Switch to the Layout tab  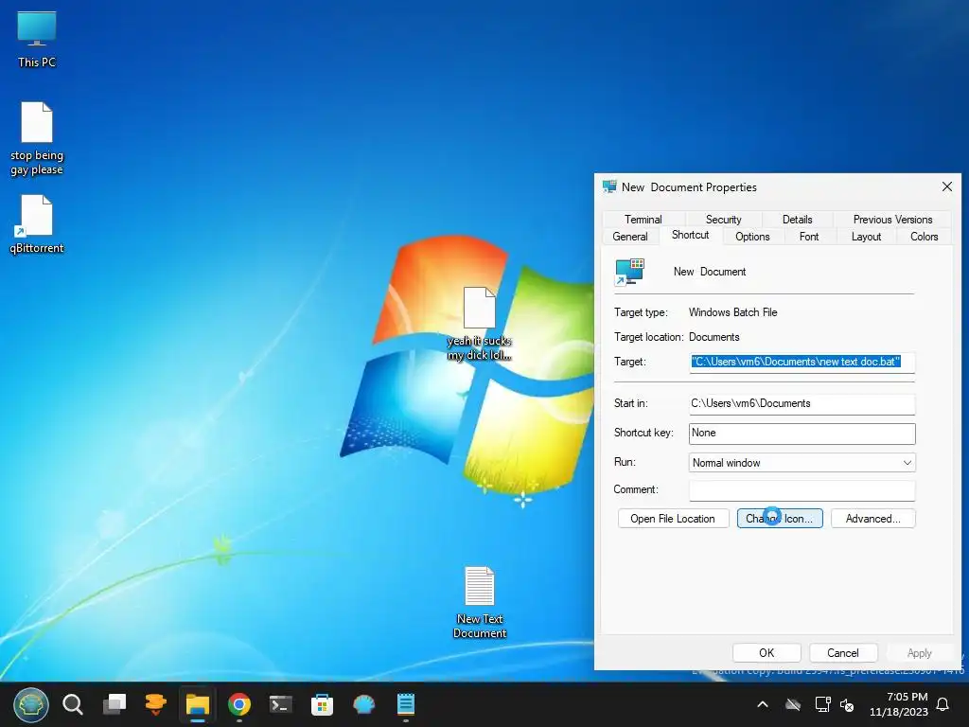[x=866, y=237]
